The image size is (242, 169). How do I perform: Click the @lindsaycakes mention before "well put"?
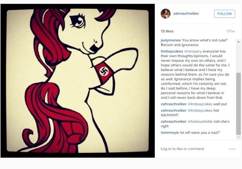click(200, 104)
